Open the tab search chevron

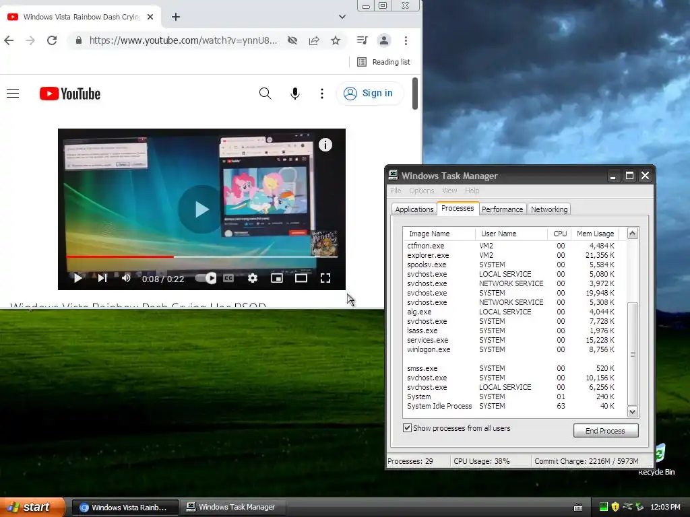pyautogui.click(x=342, y=17)
